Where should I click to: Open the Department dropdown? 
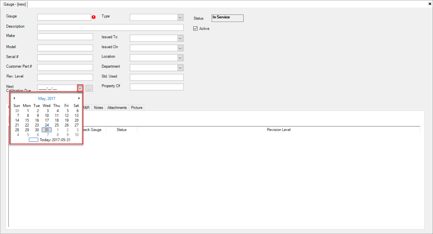(x=180, y=68)
